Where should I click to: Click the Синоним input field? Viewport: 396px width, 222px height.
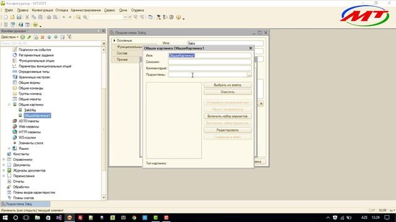(210, 62)
